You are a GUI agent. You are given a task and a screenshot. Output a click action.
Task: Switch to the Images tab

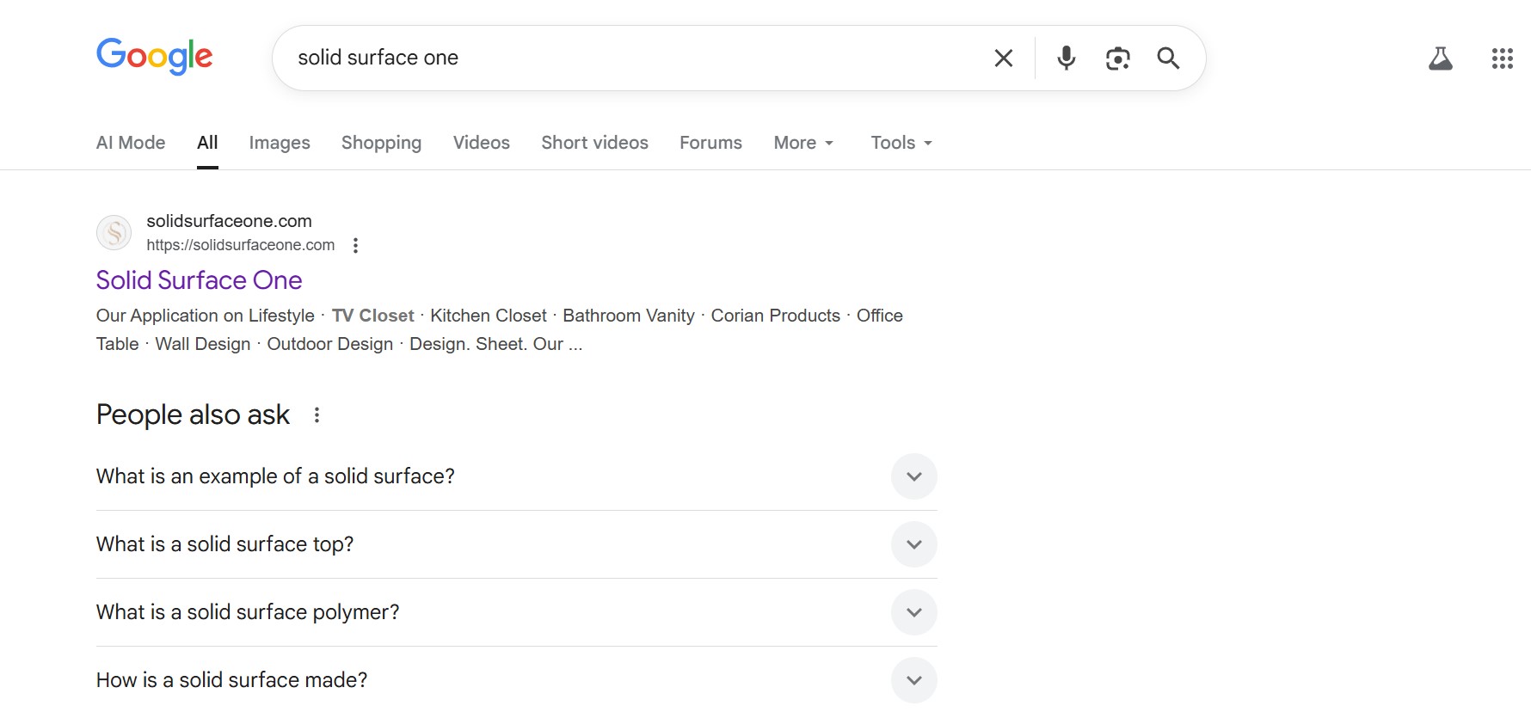point(280,143)
